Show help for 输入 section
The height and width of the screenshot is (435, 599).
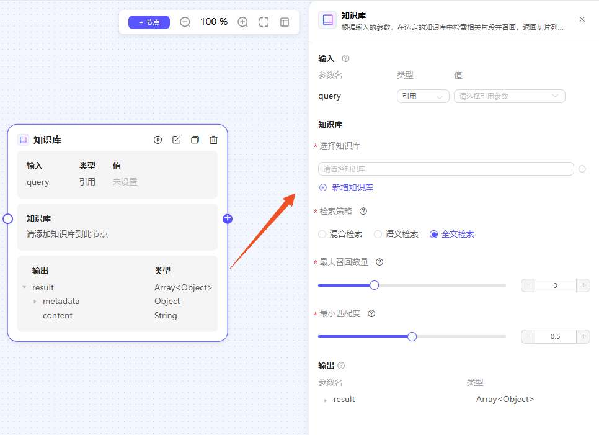345,58
